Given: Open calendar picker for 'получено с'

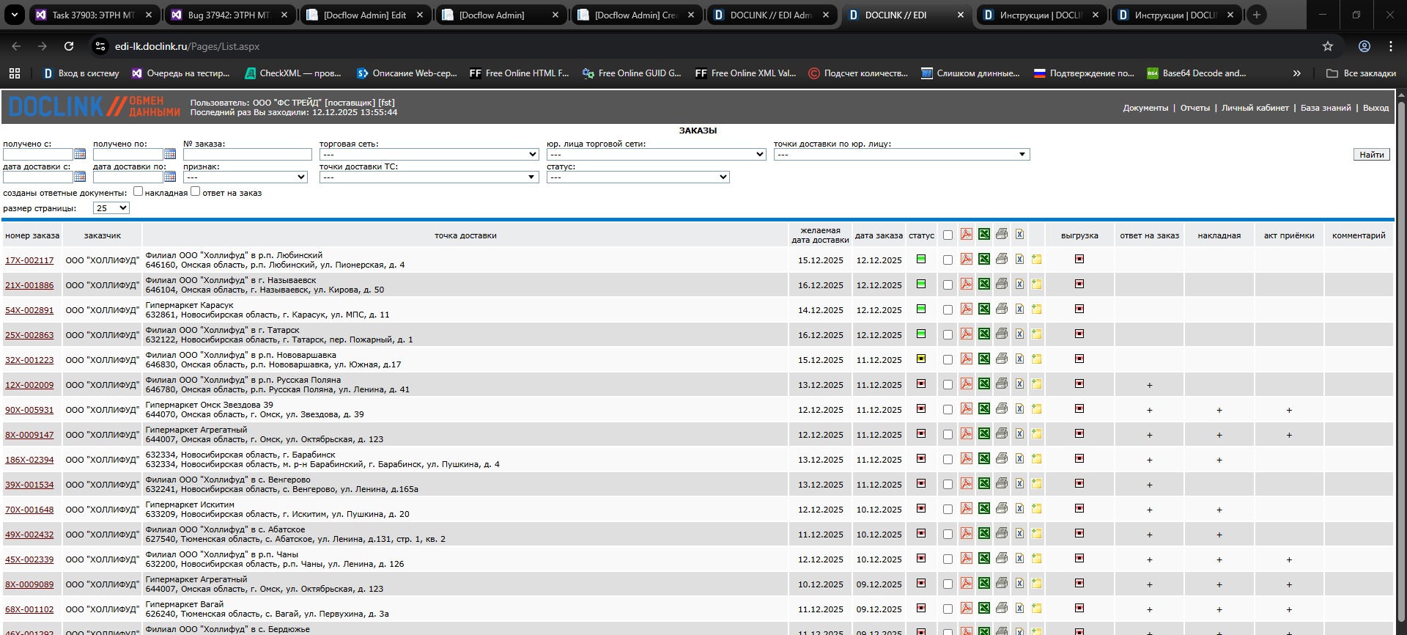Looking at the screenshot, I should coord(80,155).
